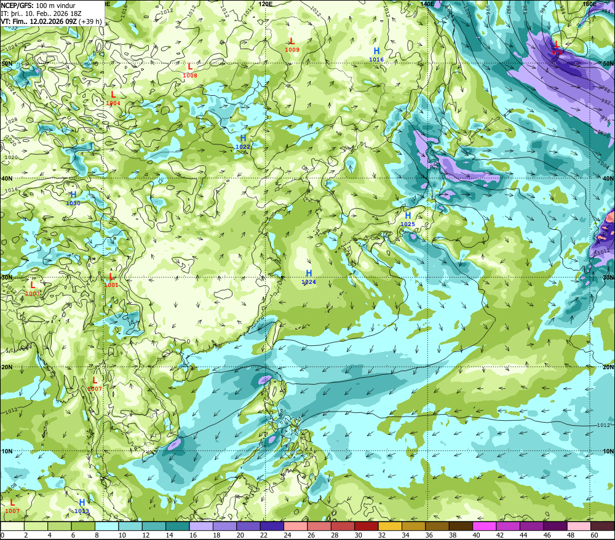This screenshot has height=540, width=615.
Task: Click the legend number 38
Action: click(x=453, y=535)
